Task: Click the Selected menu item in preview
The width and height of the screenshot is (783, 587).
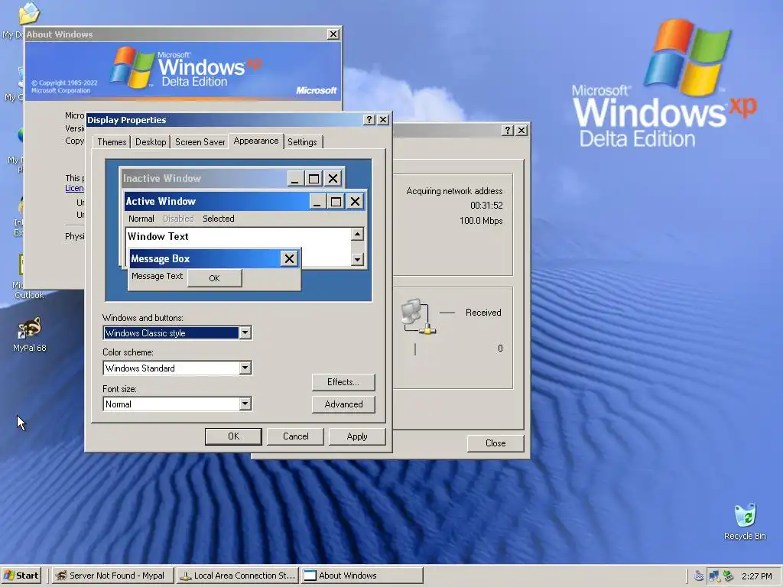Action: (x=218, y=219)
